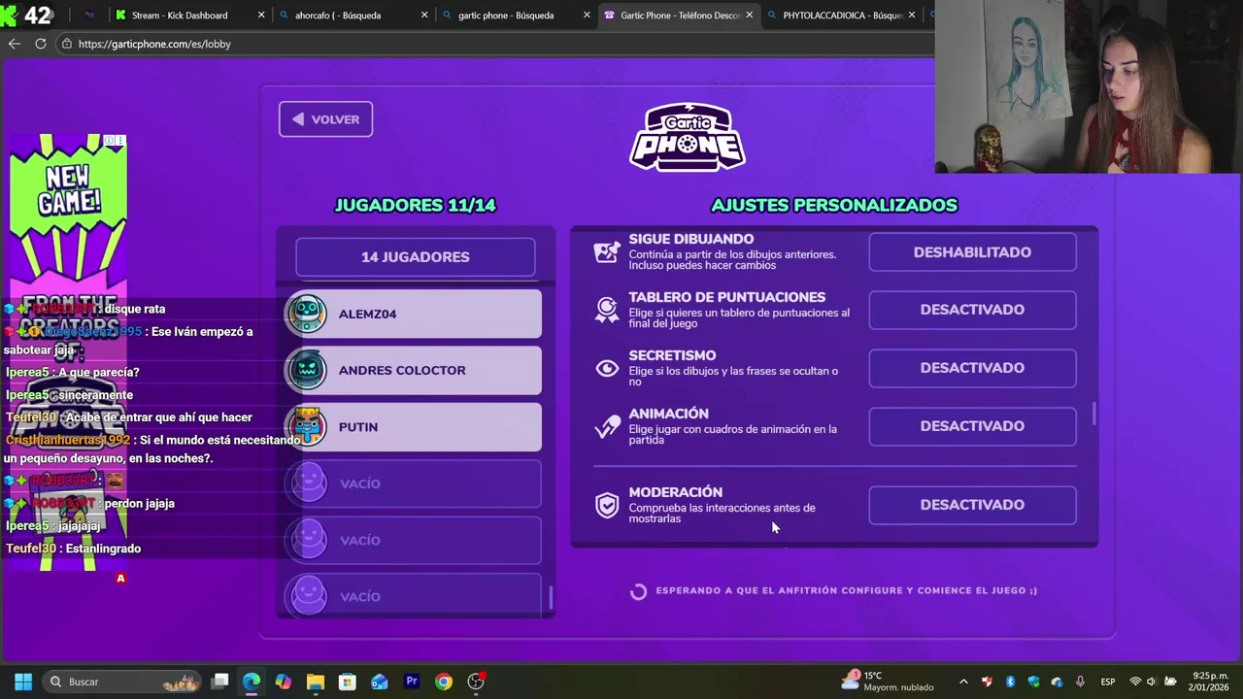1243x699 pixels.
Task: Select the ALEMZ04 player row
Action: (x=414, y=314)
